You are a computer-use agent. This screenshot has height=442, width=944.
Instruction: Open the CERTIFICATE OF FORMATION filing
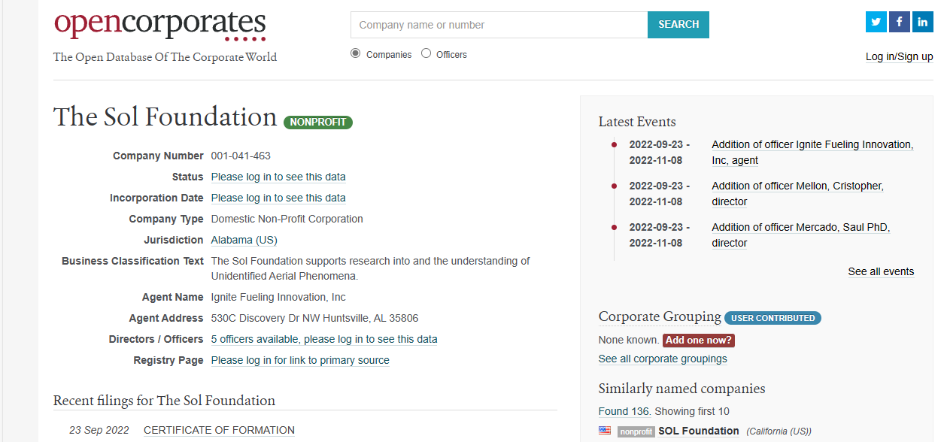tap(219, 430)
